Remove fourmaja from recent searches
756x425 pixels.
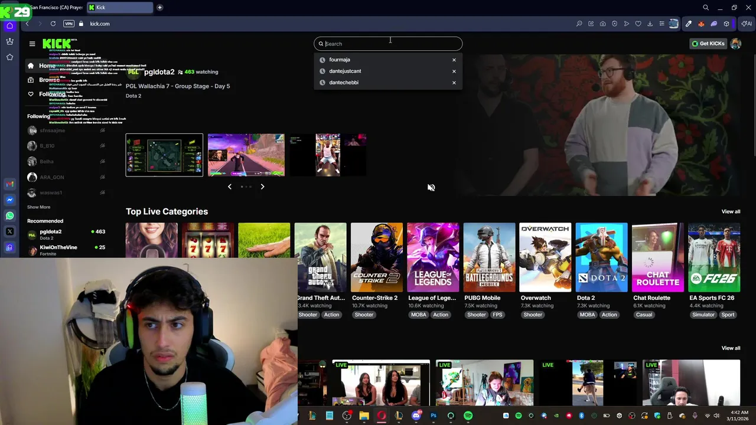tap(454, 60)
